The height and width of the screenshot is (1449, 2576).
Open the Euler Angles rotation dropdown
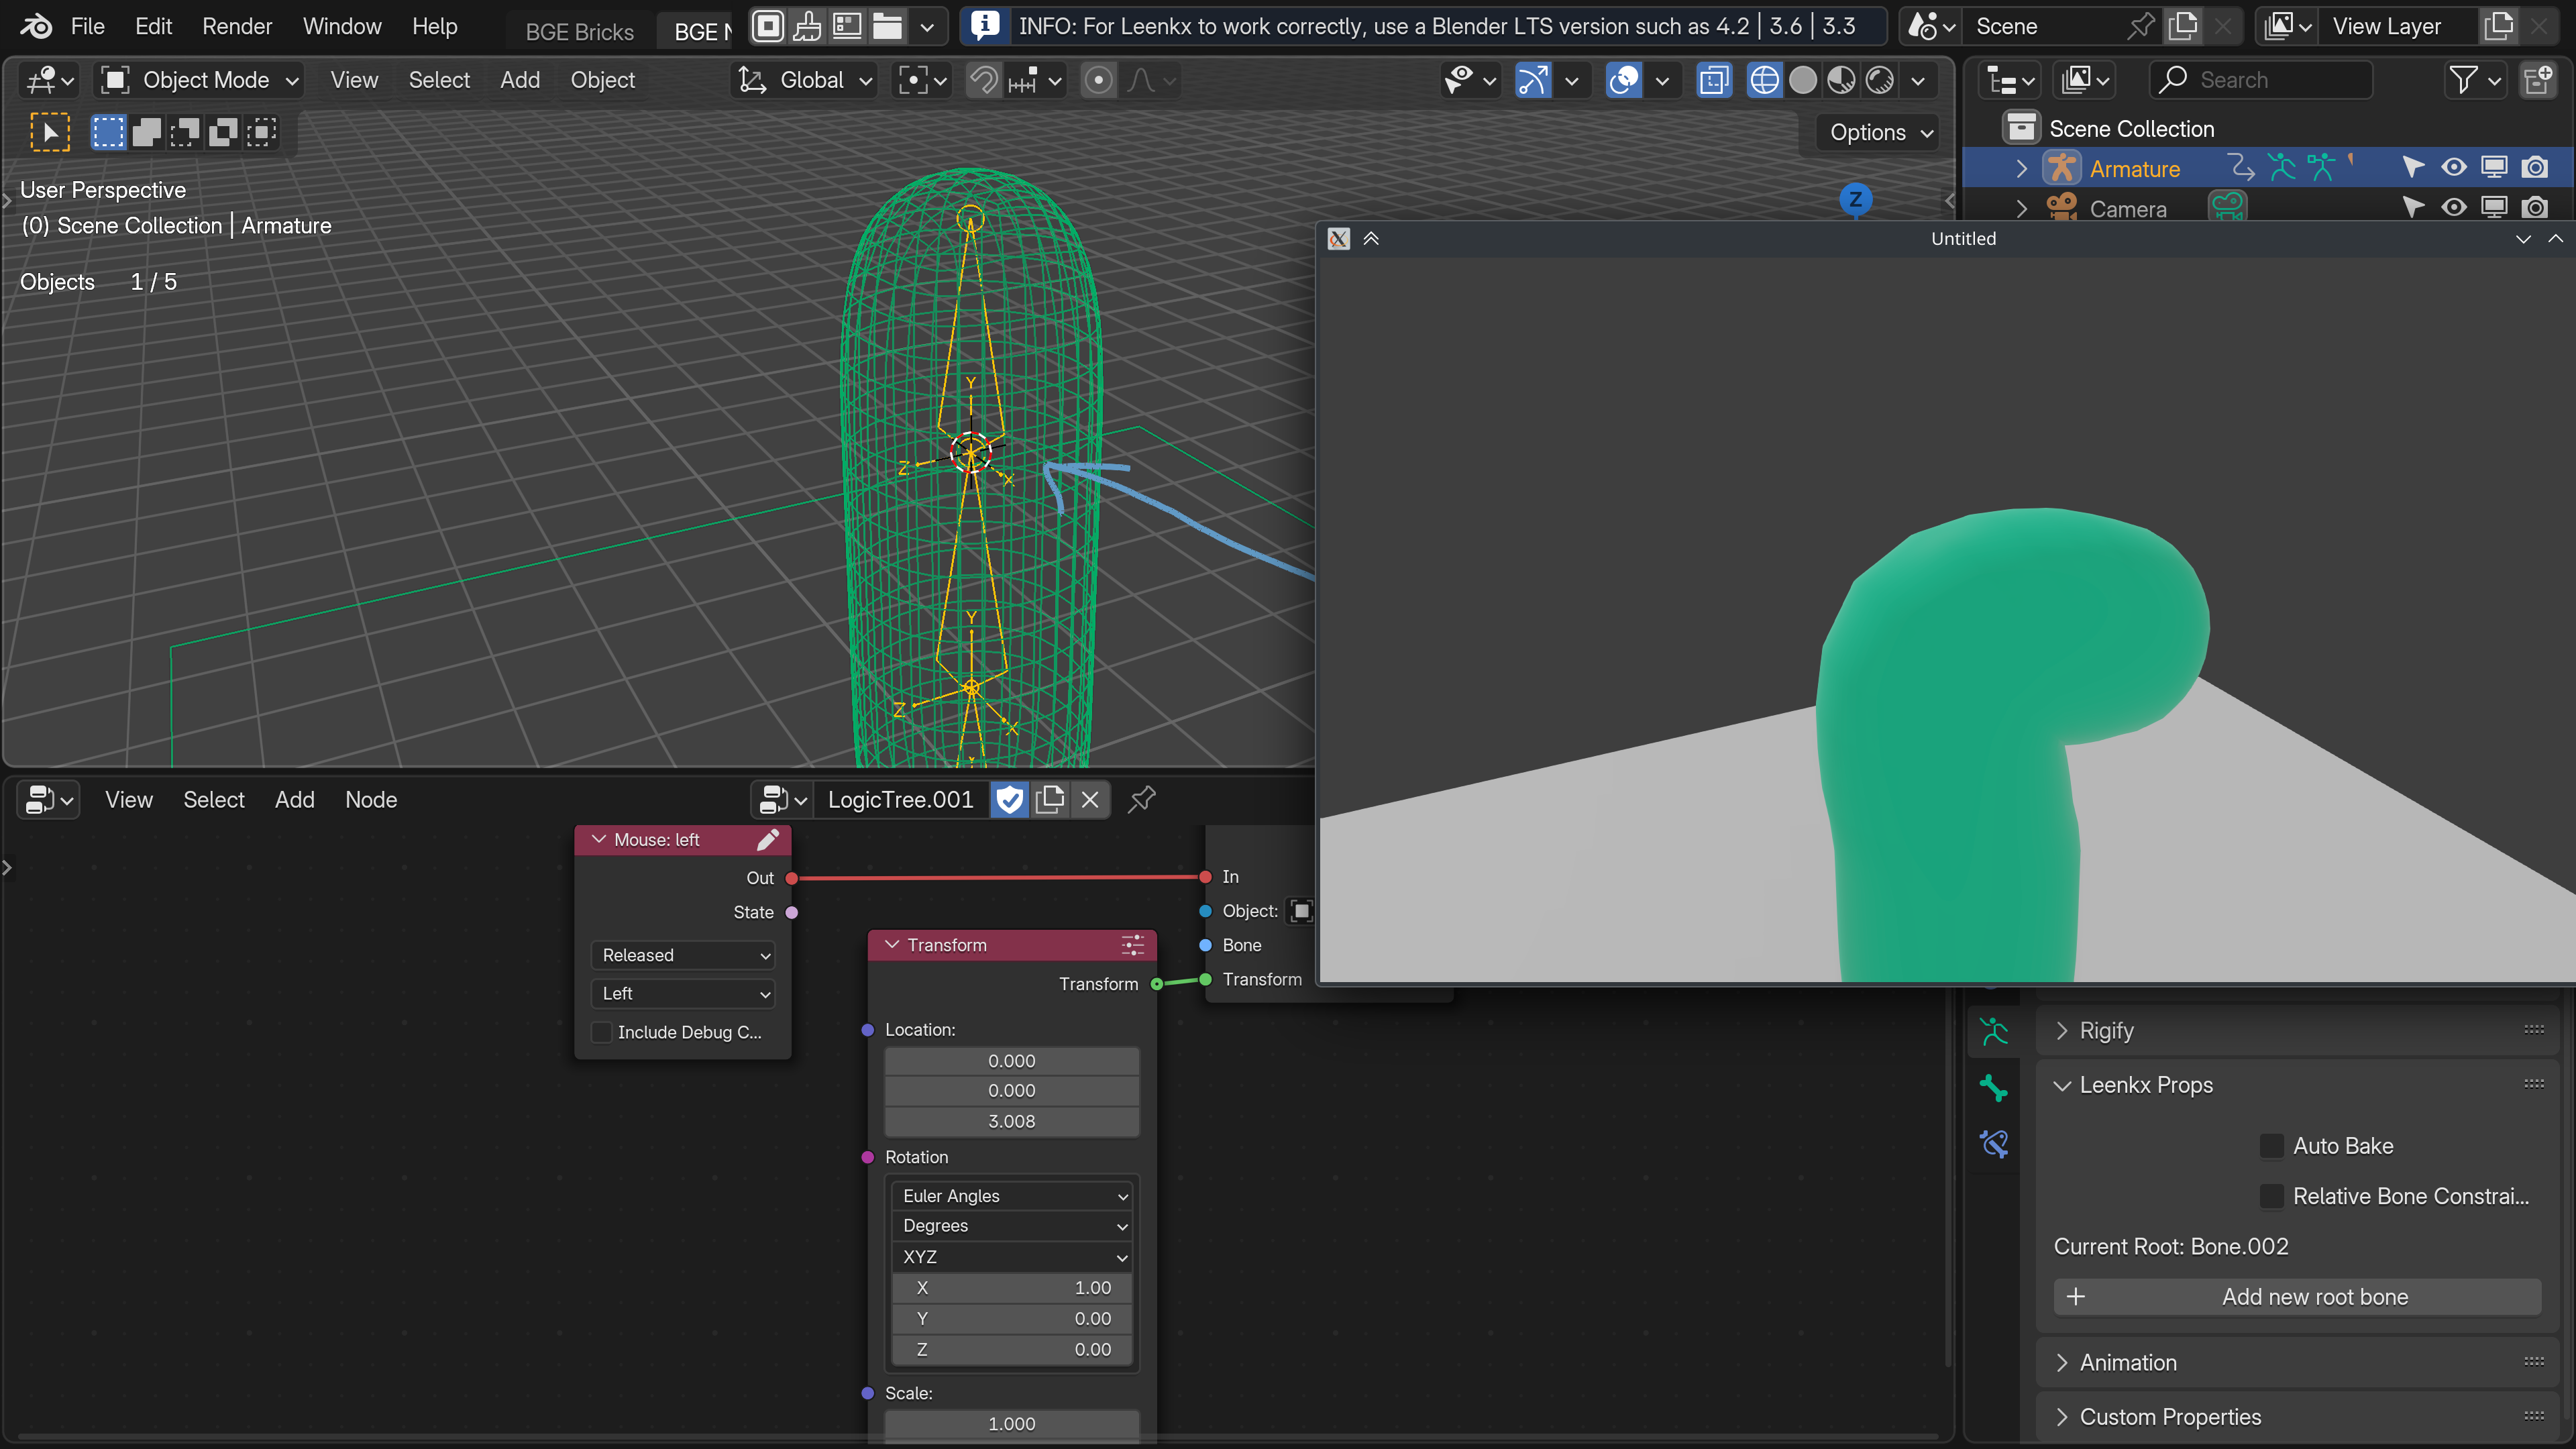(x=1013, y=1196)
